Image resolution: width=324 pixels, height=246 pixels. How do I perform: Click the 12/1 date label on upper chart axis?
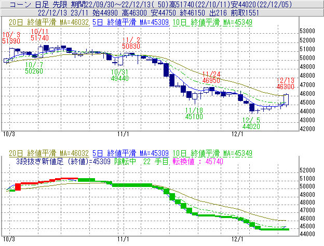237,134
